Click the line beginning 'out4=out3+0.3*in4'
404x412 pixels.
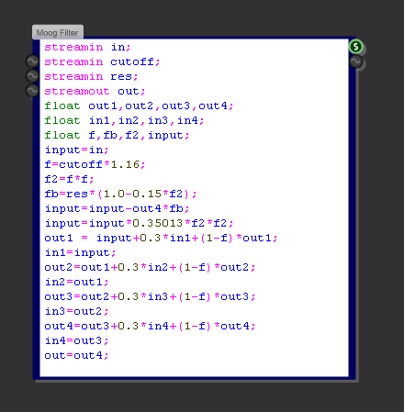[x=150, y=326]
